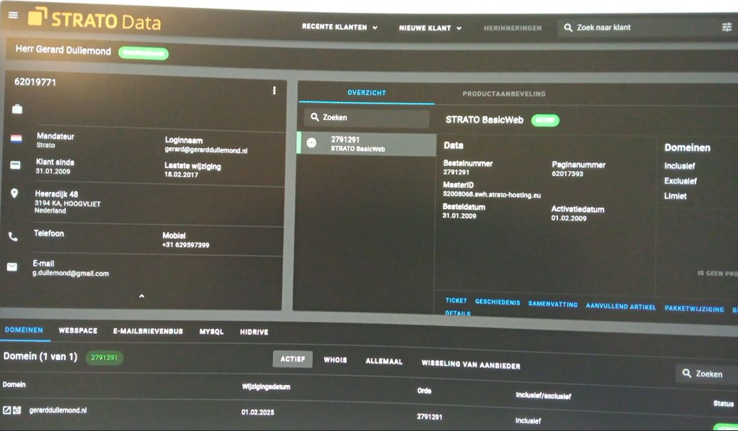The height and width of the screenshot is (431, 738).
Task: Expand the Recente Klanten dropdown
Action: point(340,28)
